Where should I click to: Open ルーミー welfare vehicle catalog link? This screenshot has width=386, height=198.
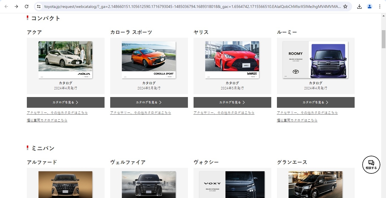click(297, 120)
